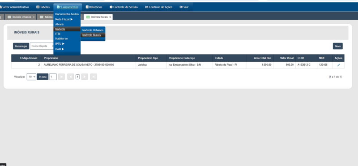This screenshot has width=358, height=166.
Task: Click the page number input field
Action: [53, 77]
